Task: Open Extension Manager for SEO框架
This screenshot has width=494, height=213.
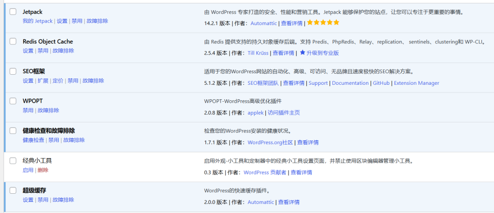Action: click(x=416, y=83)
